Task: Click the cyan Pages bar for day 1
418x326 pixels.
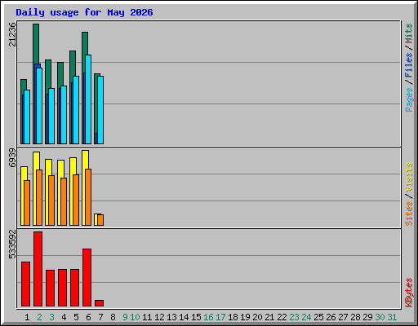Action: pyautogui.click(x=27, y=117)
